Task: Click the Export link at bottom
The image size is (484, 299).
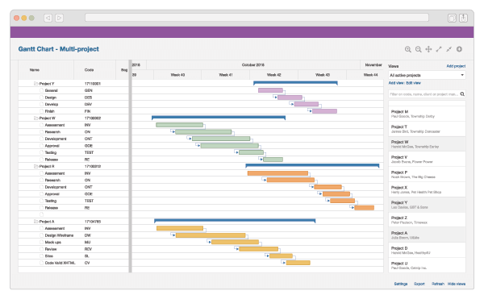Action: (x=419, y=284)
